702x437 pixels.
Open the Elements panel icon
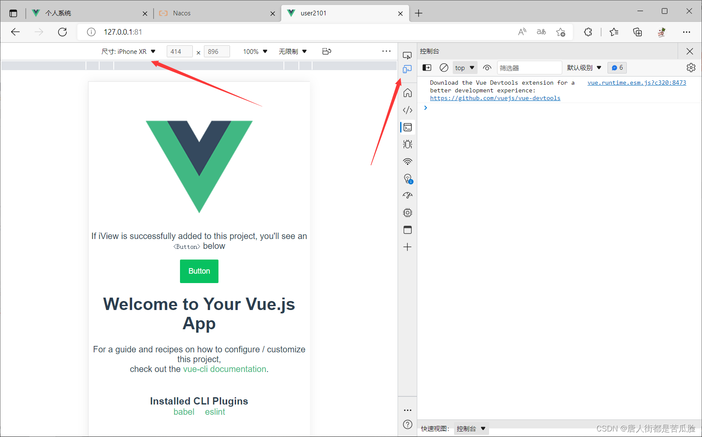coord(407,110)
